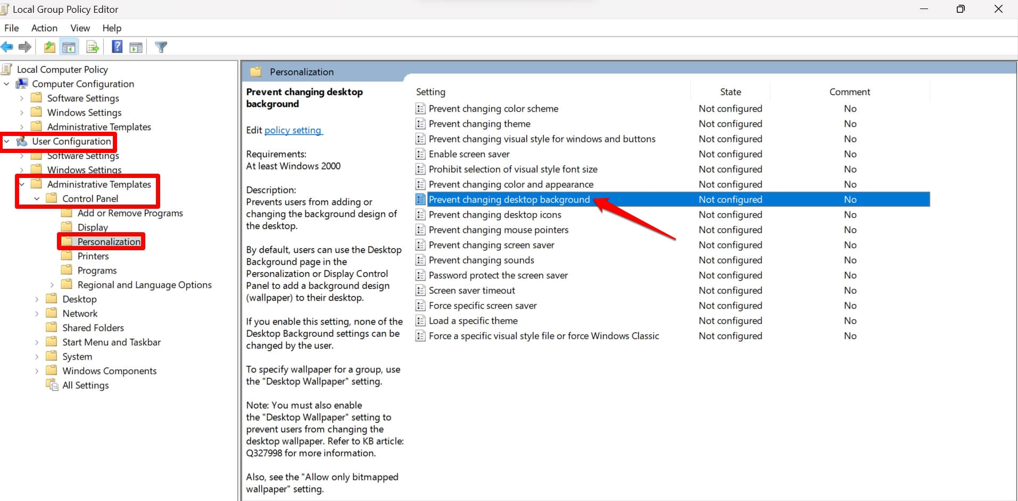Click the Export List toolbar icon
The height and width of the screenshot is (501, 1018).
coord(93,47)
